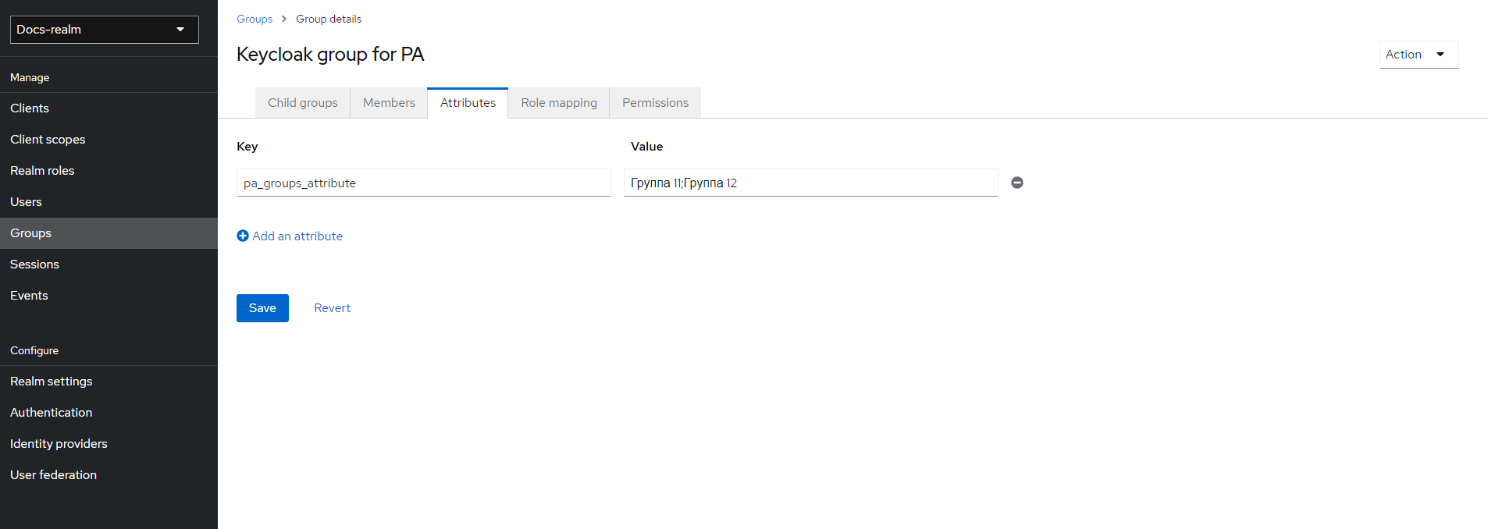Open the Sessions page

click(x=34, y=264)
